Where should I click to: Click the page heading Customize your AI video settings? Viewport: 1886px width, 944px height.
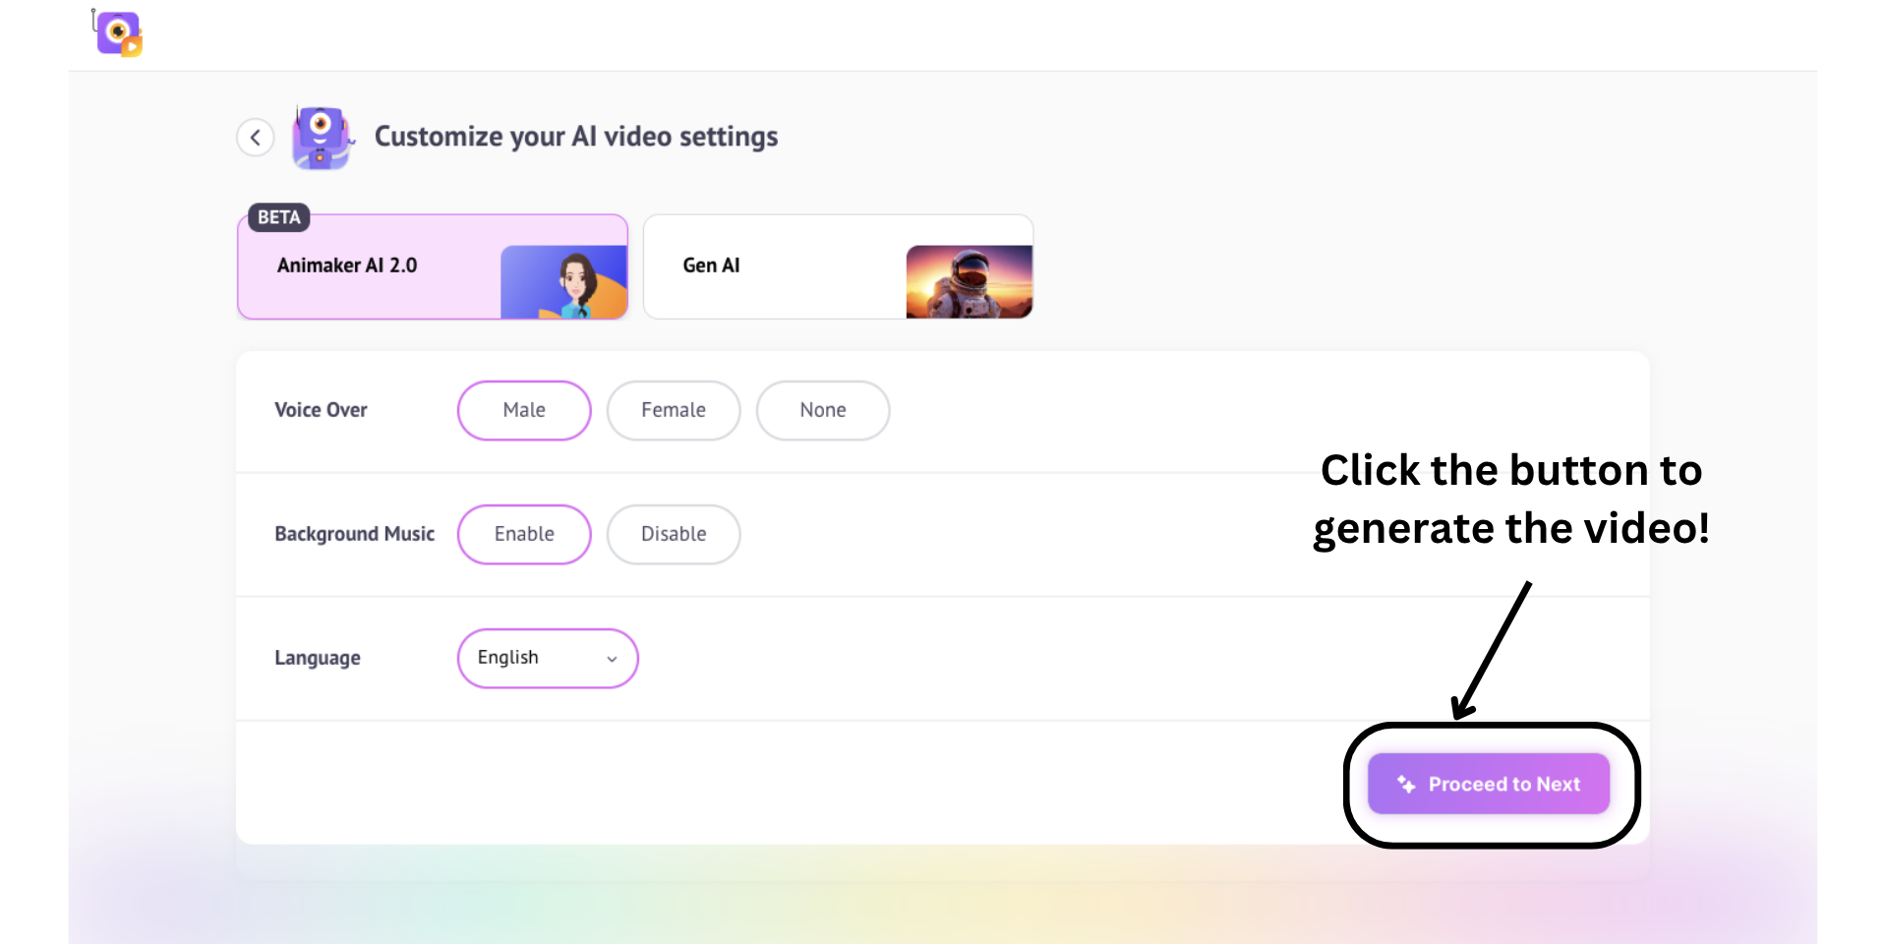tap(576, 137)
